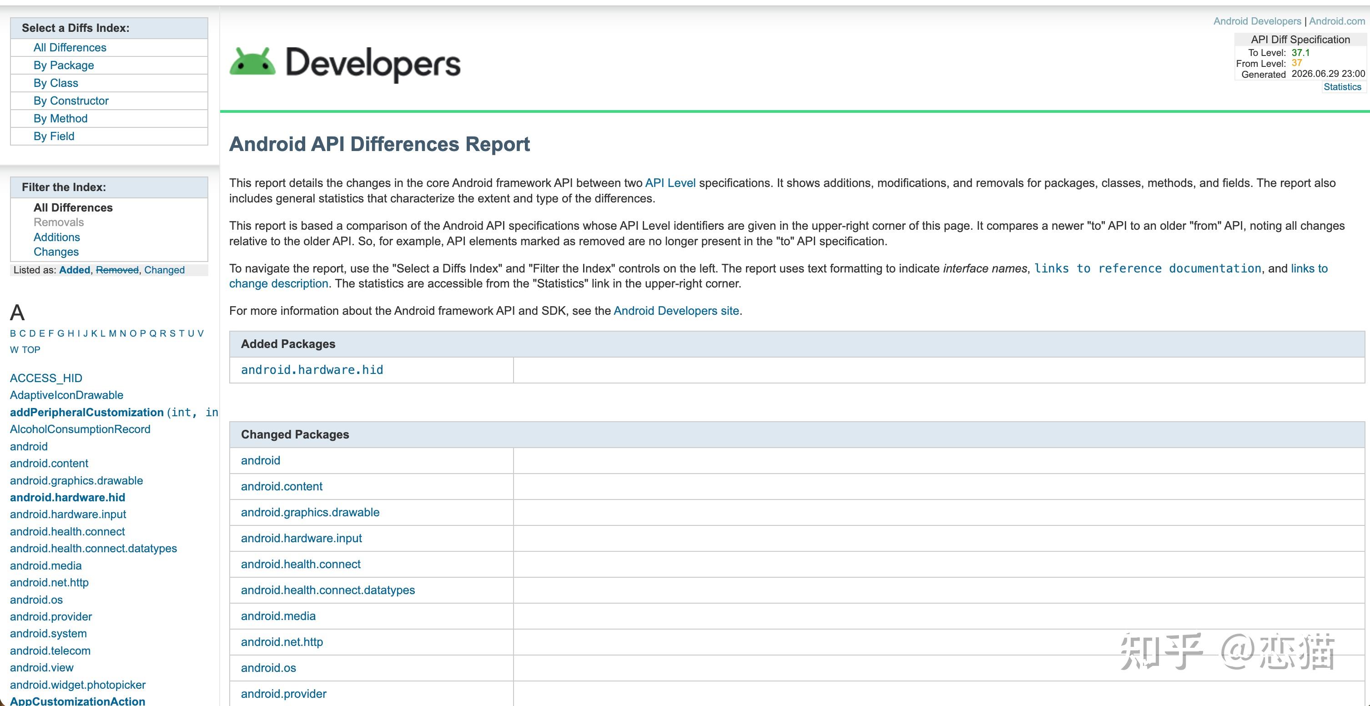Viewport: 1370px width, 706px height.
Task: Open changed package android.content in the table
Action: pyautogui.click(x=282, y=486)
